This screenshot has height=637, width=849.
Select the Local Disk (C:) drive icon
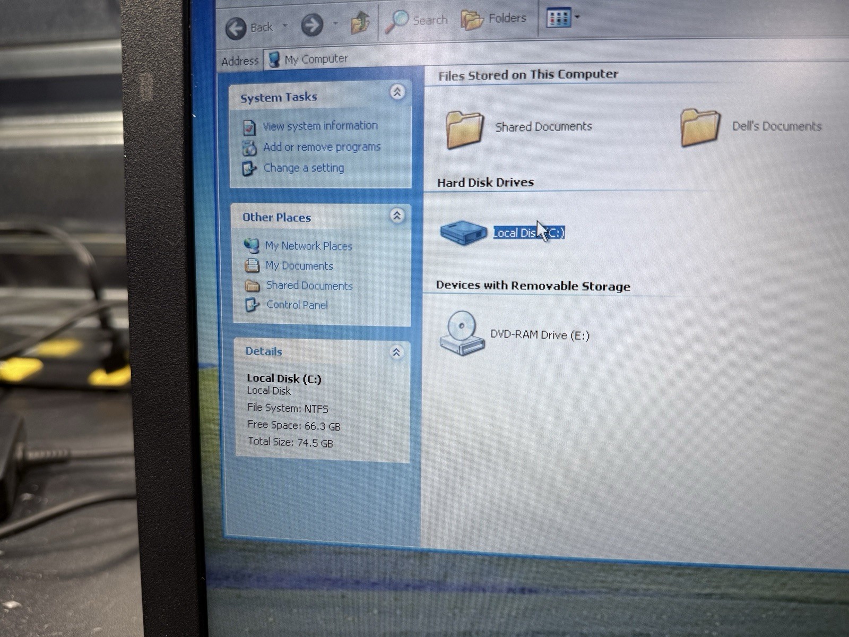463,233
